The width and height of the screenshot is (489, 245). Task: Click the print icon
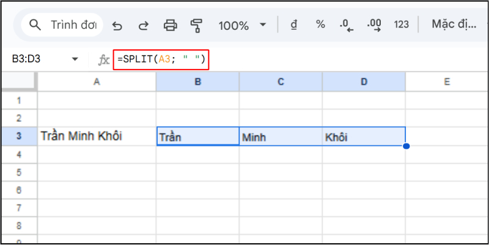tap(171, 26)
